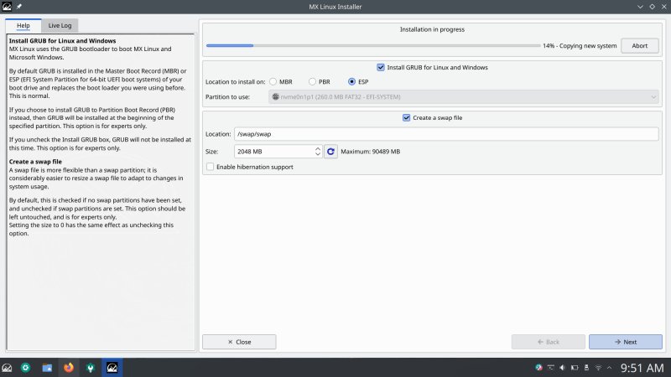Click the swap Size value field

(274, 152)
